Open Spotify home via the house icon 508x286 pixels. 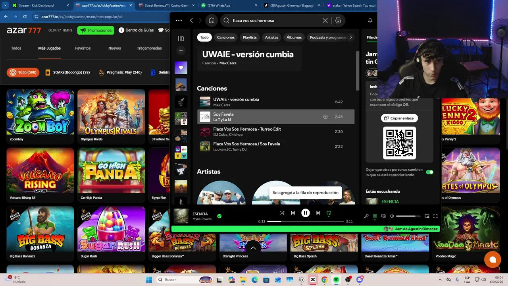click(212, 20)
